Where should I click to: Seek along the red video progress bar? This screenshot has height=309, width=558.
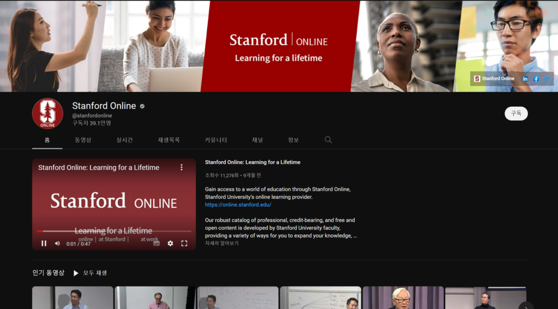pos(114,231)
